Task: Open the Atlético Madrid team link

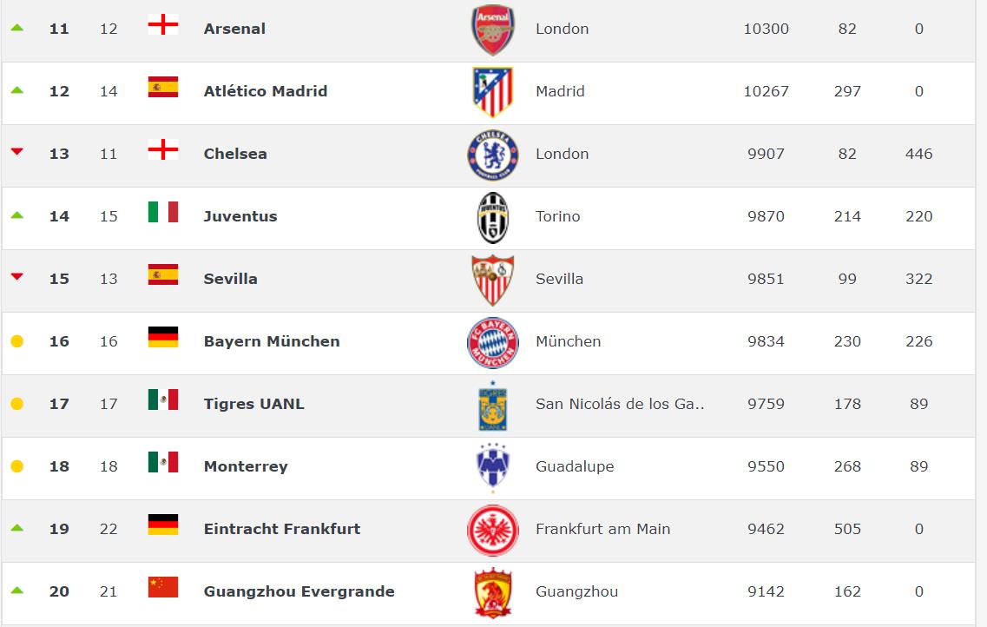Action: (x=266, y=91)
